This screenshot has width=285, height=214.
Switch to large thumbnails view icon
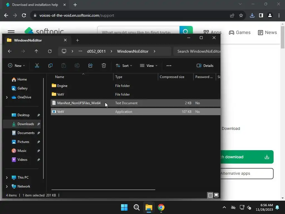click(x=216, y=195)
